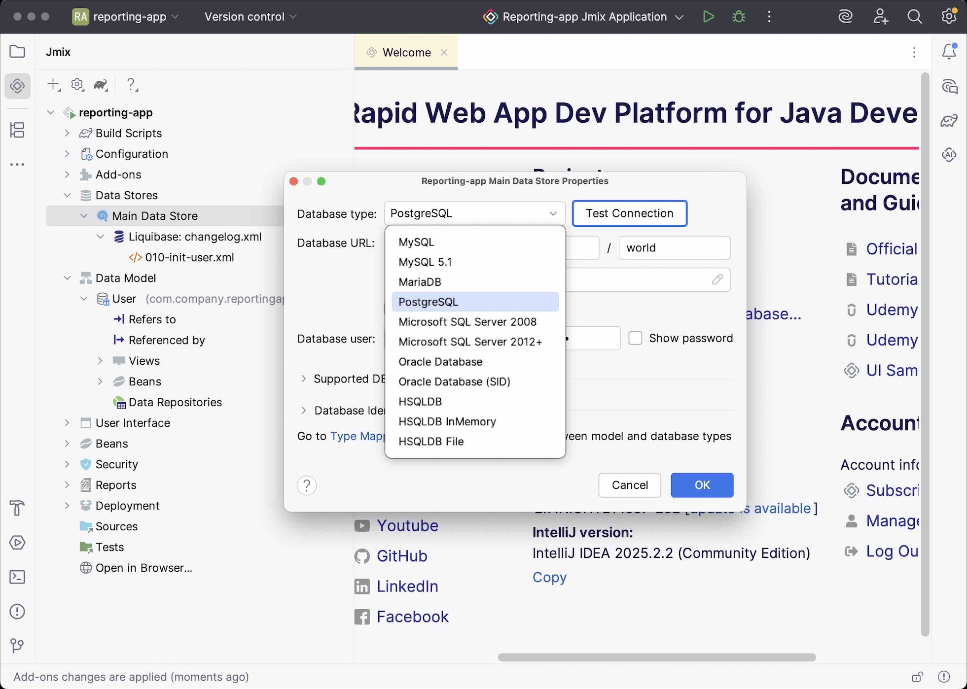Expand the Security tree node
Image resolution: width=967 pixels, height=689 pixels.
(x=67, y=464)
